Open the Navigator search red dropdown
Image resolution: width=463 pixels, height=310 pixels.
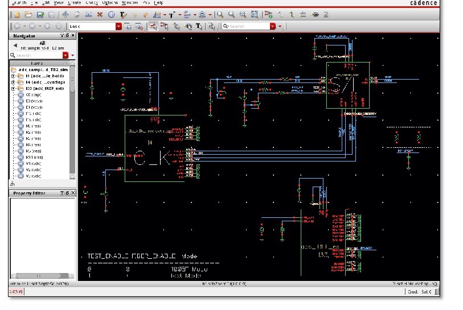click(65, 55)
